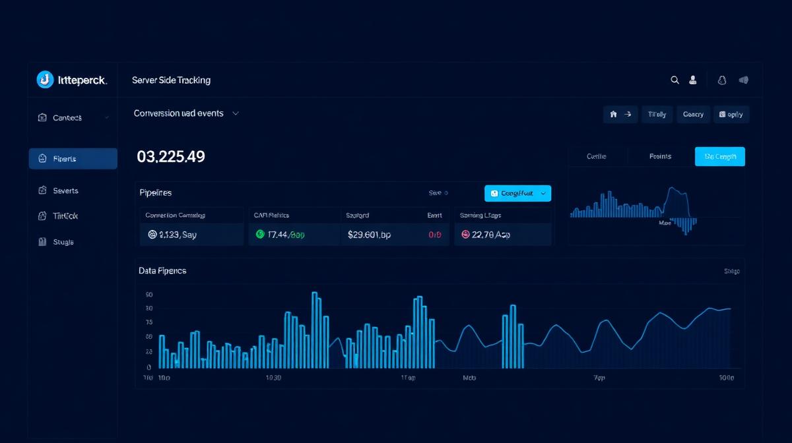The height and width of the screenshot is (443, 792).
Task: Click the arrow icon beside home icon
Action: [x=628, y=114]
